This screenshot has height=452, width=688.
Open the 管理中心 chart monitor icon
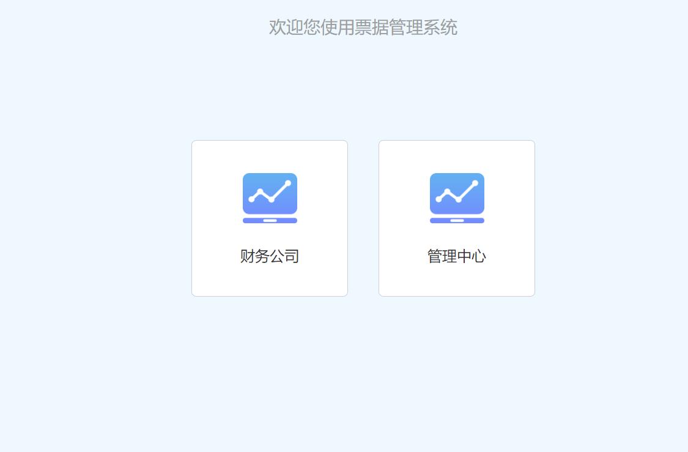click(457, 198)
